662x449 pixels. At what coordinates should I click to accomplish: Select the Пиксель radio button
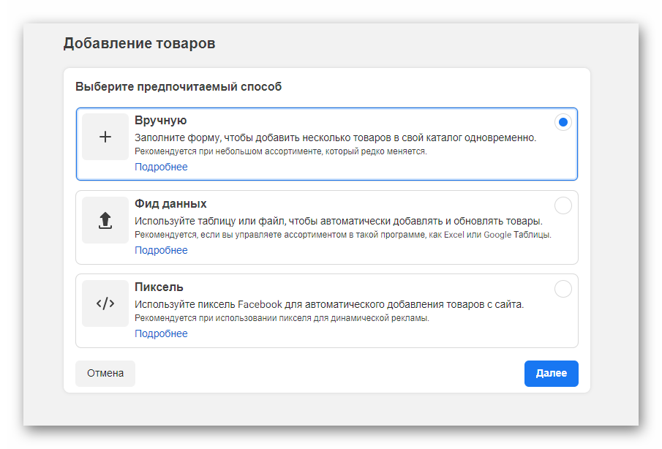click(563, 289)
